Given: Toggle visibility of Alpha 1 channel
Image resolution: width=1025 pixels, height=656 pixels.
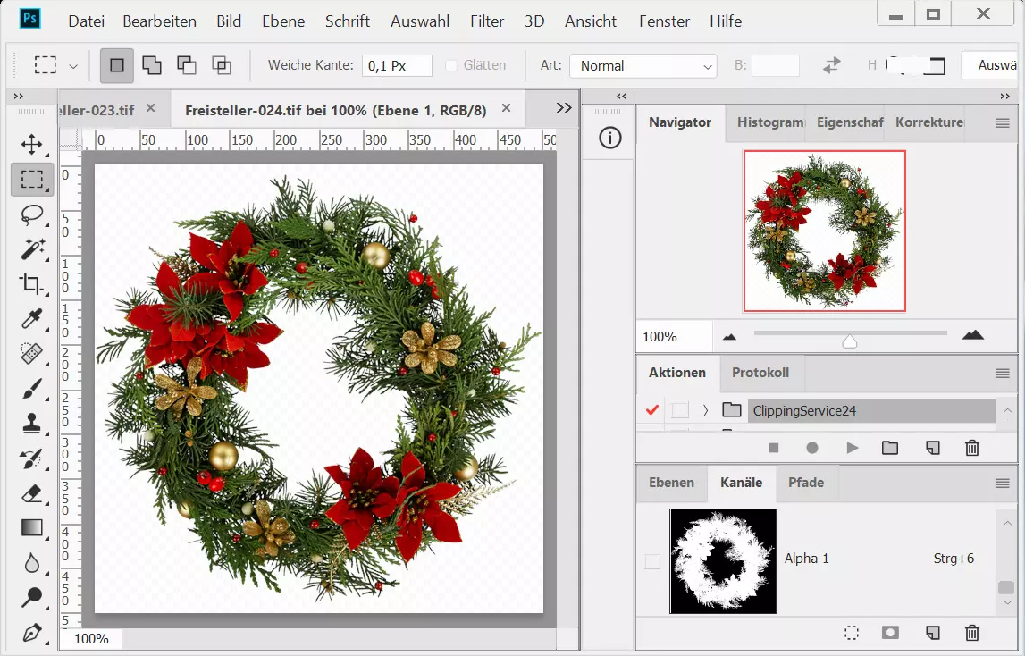Looking at the screenshot, I should (652, 561).
